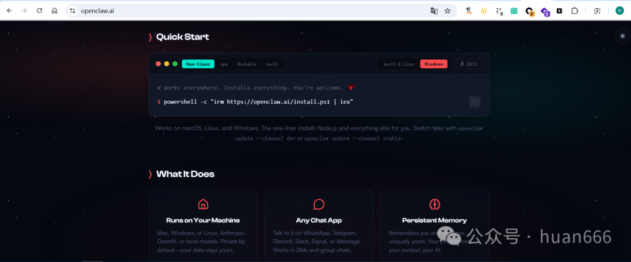Click the What It Does heading
This screenshot has height=262, width=631.
coord(185,174)
